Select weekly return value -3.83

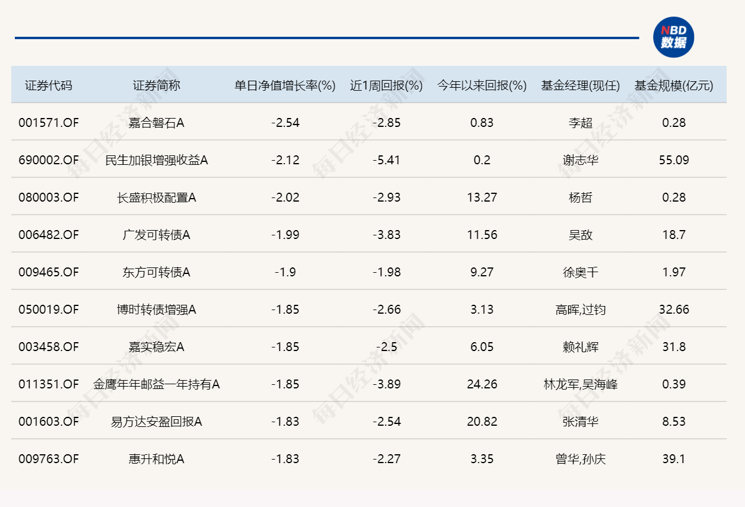(387, 235)
